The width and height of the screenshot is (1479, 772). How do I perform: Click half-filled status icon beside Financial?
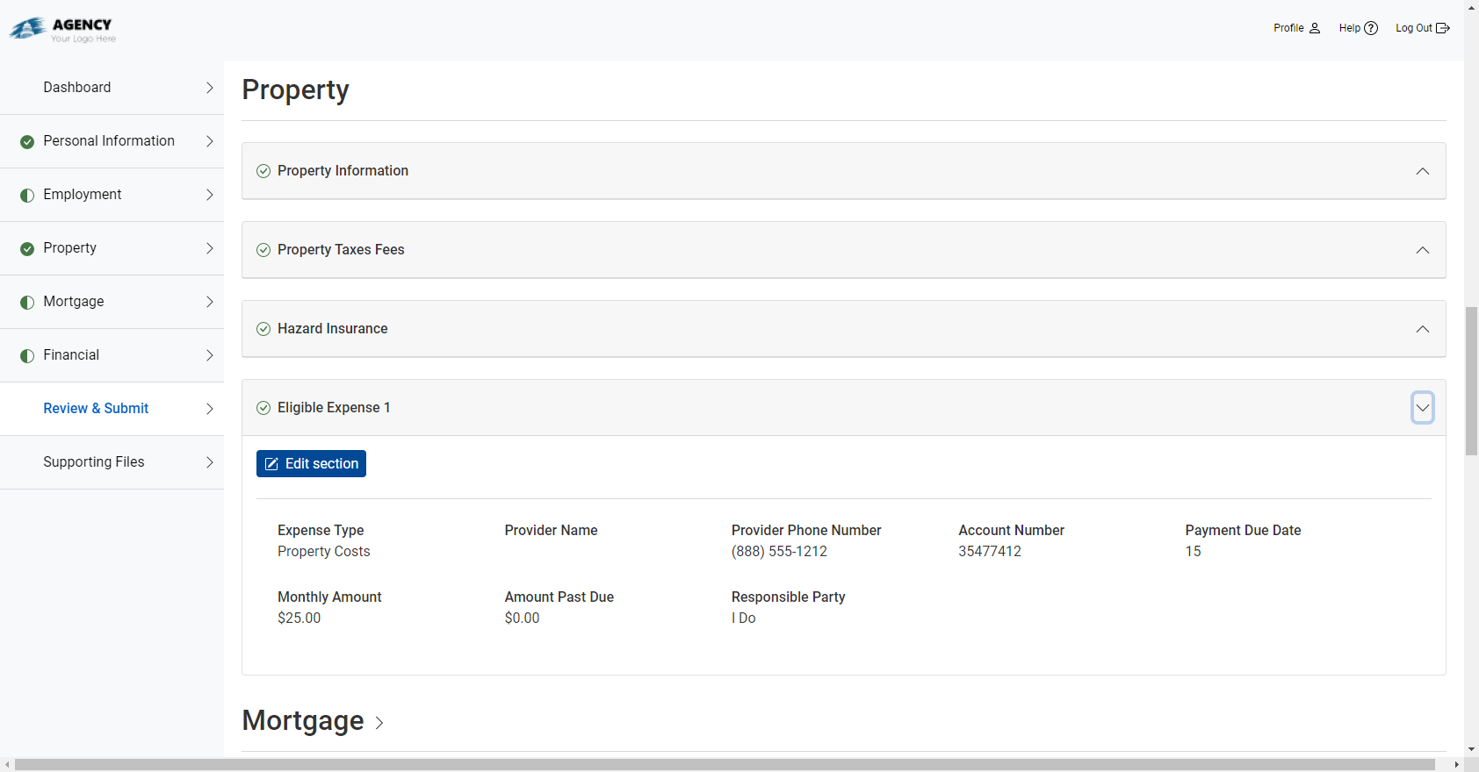(27, 355)
